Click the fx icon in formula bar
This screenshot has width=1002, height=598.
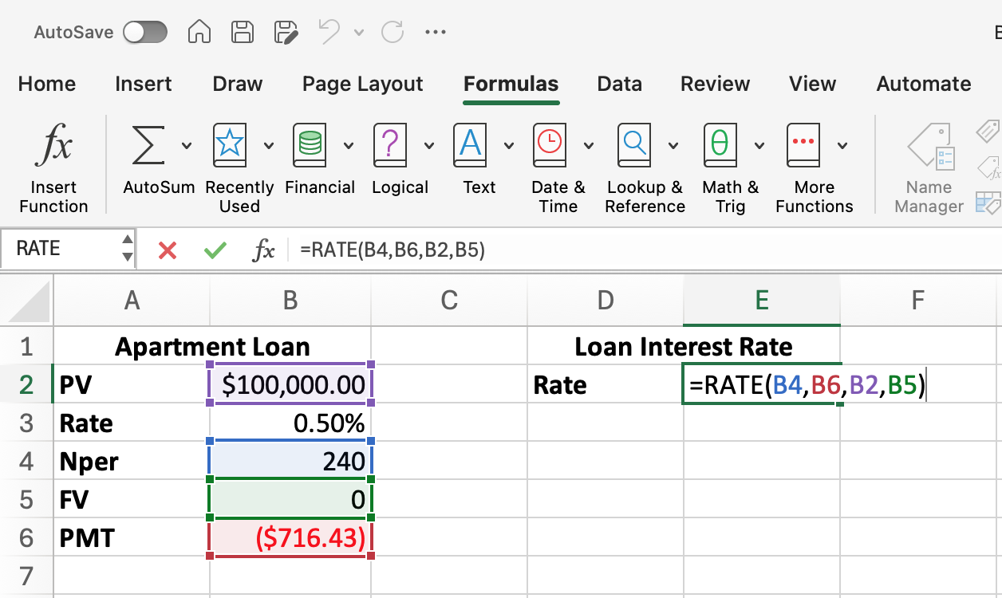(x=264, y=250)
